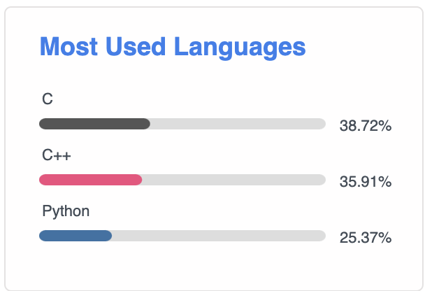Click the 35.91% value for C++
This screenshot has width=425, height=291.
[x=366, y=182]
